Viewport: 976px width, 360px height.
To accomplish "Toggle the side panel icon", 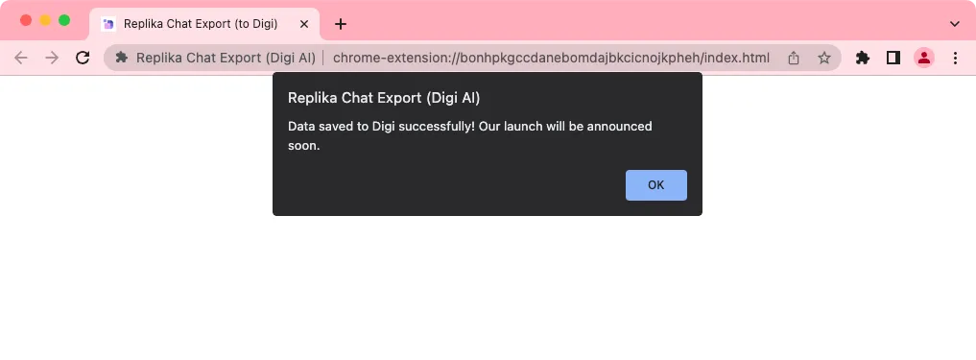I will 893,58.
